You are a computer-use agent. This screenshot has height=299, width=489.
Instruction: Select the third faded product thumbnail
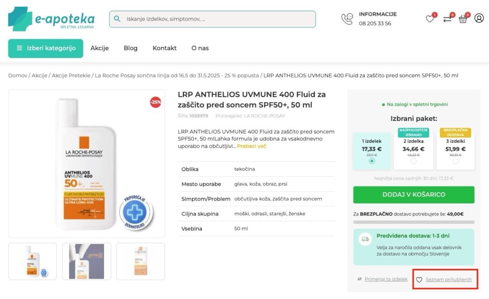coord(141,261)
